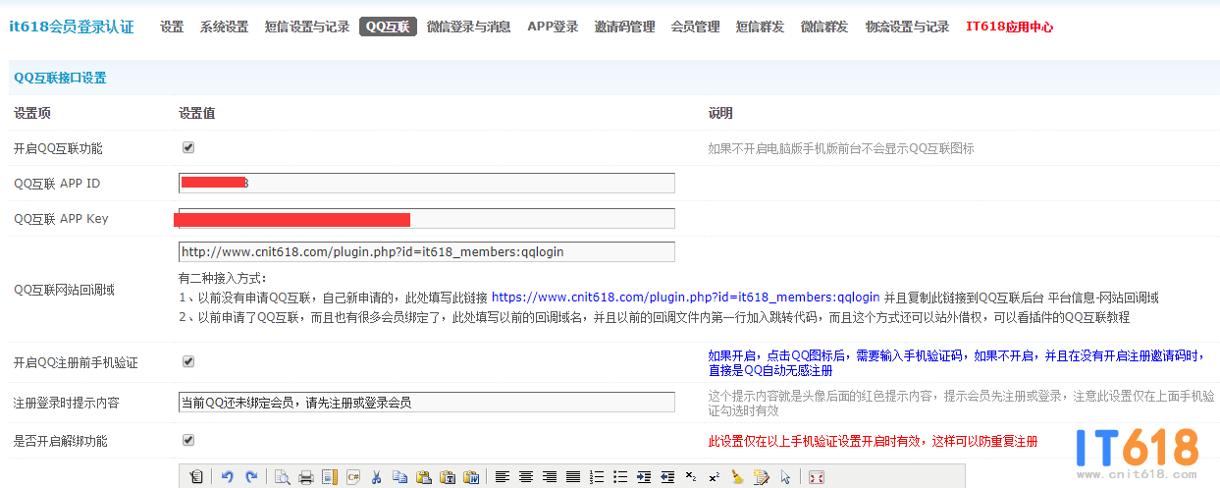Click the Clear HTML broom icon

coord(738,477)
